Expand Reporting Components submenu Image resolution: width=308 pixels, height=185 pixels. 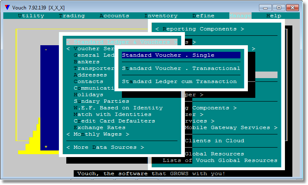point(200,29)
